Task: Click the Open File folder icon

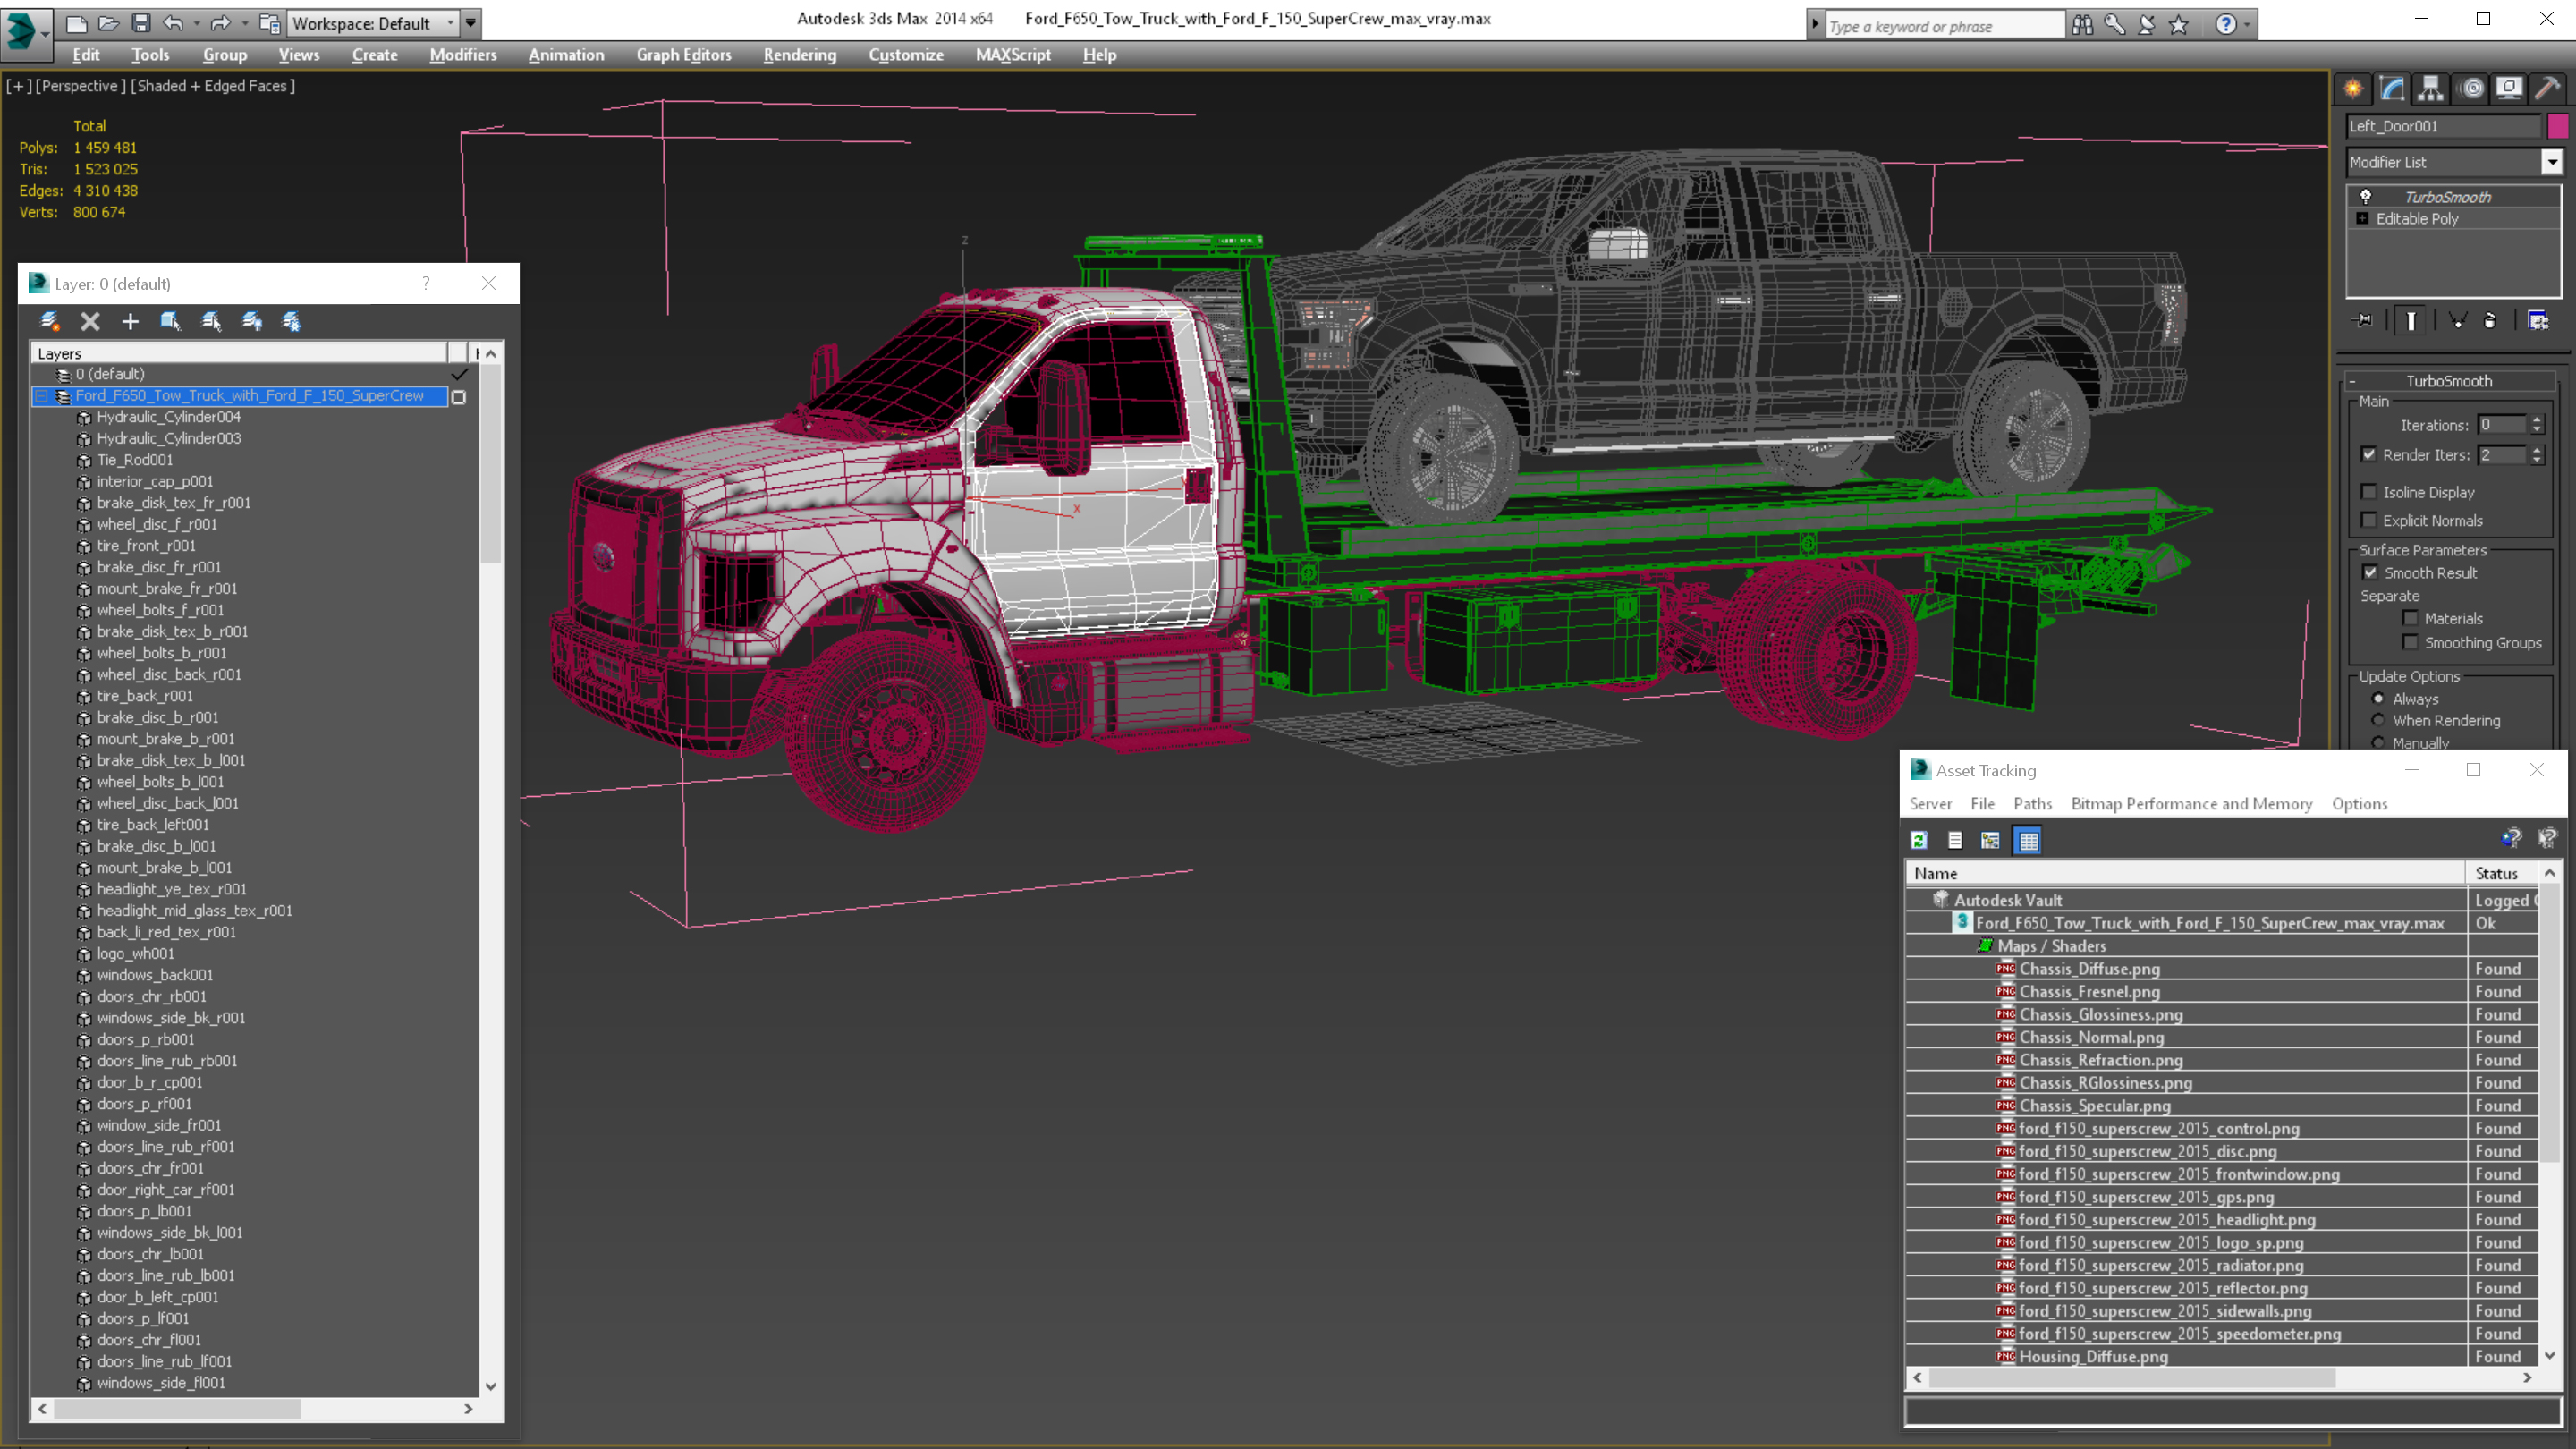Action: 109,22
